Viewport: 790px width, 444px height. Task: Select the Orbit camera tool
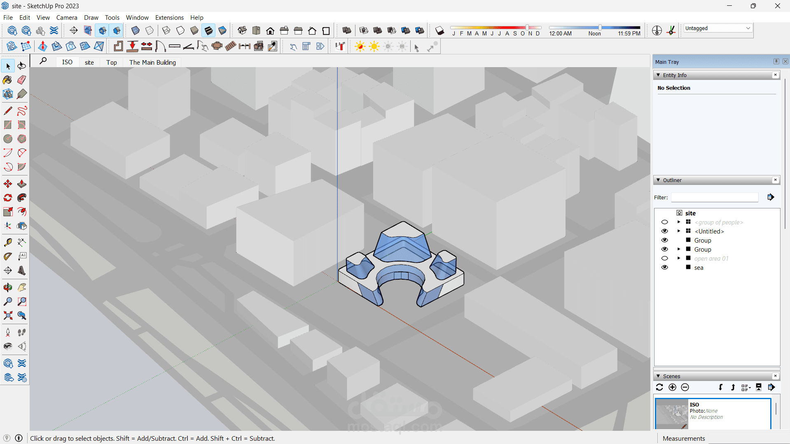pos(8,287)
